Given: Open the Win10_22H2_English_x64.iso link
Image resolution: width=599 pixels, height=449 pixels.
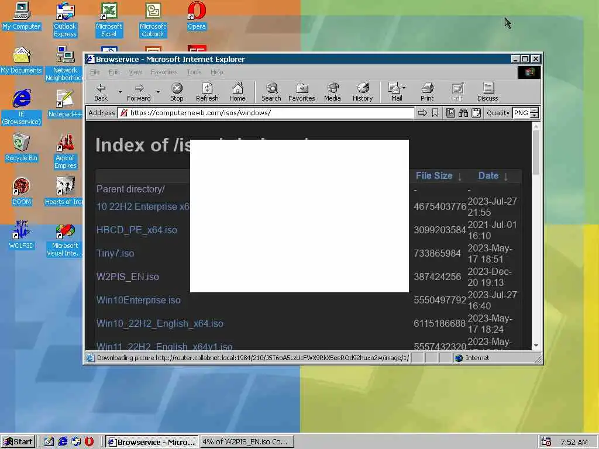Looking at the screenshot, I should pos(160,323).
